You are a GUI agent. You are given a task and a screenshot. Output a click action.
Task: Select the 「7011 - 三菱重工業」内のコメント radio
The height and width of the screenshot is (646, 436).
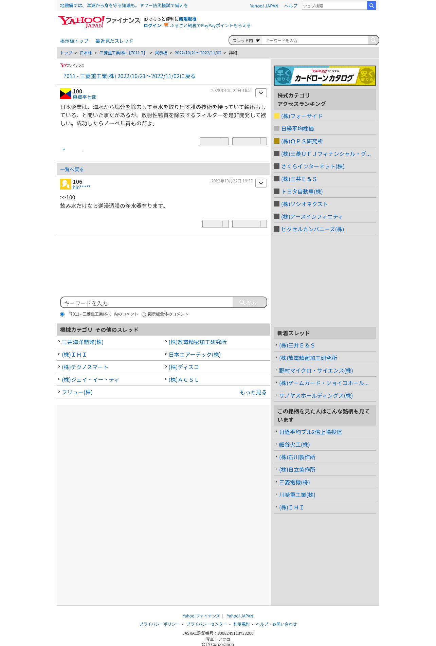coord(62,314)
